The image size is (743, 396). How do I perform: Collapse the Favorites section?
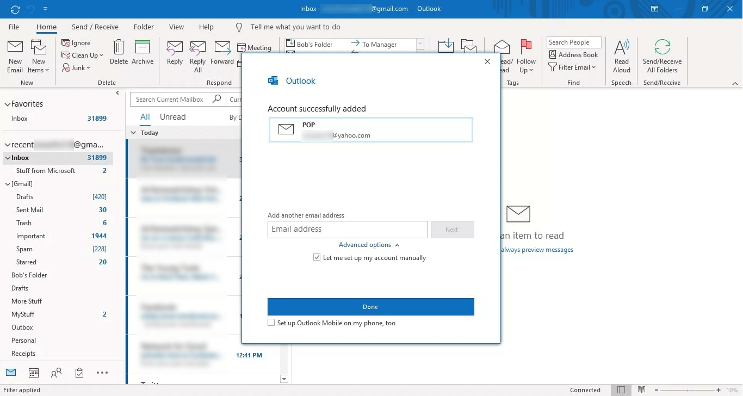tap(7, 104)
